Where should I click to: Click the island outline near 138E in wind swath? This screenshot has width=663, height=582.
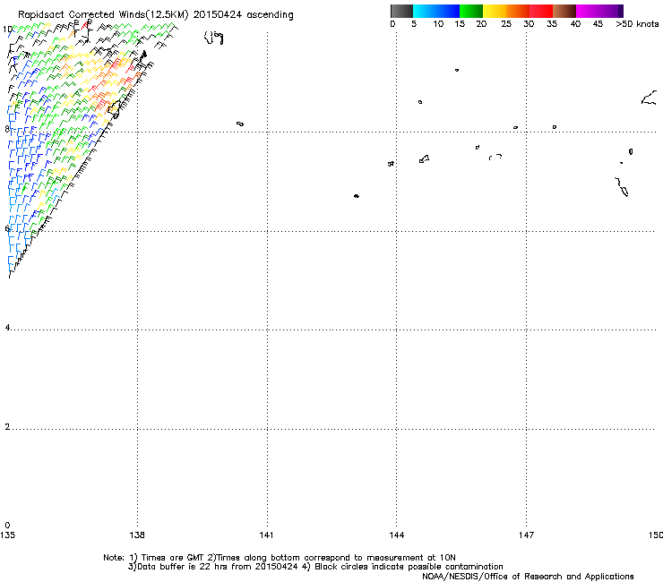(114, 109)
